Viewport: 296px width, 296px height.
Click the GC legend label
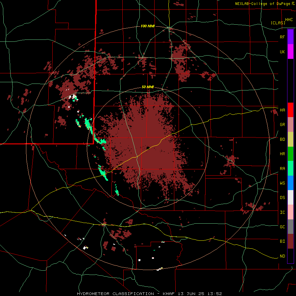[282, 227]
